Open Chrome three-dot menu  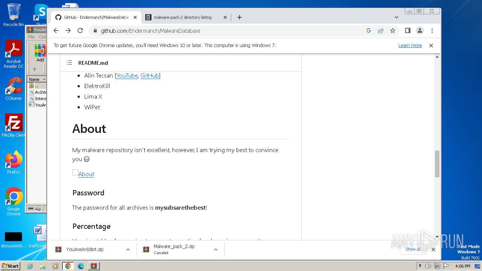432,30
